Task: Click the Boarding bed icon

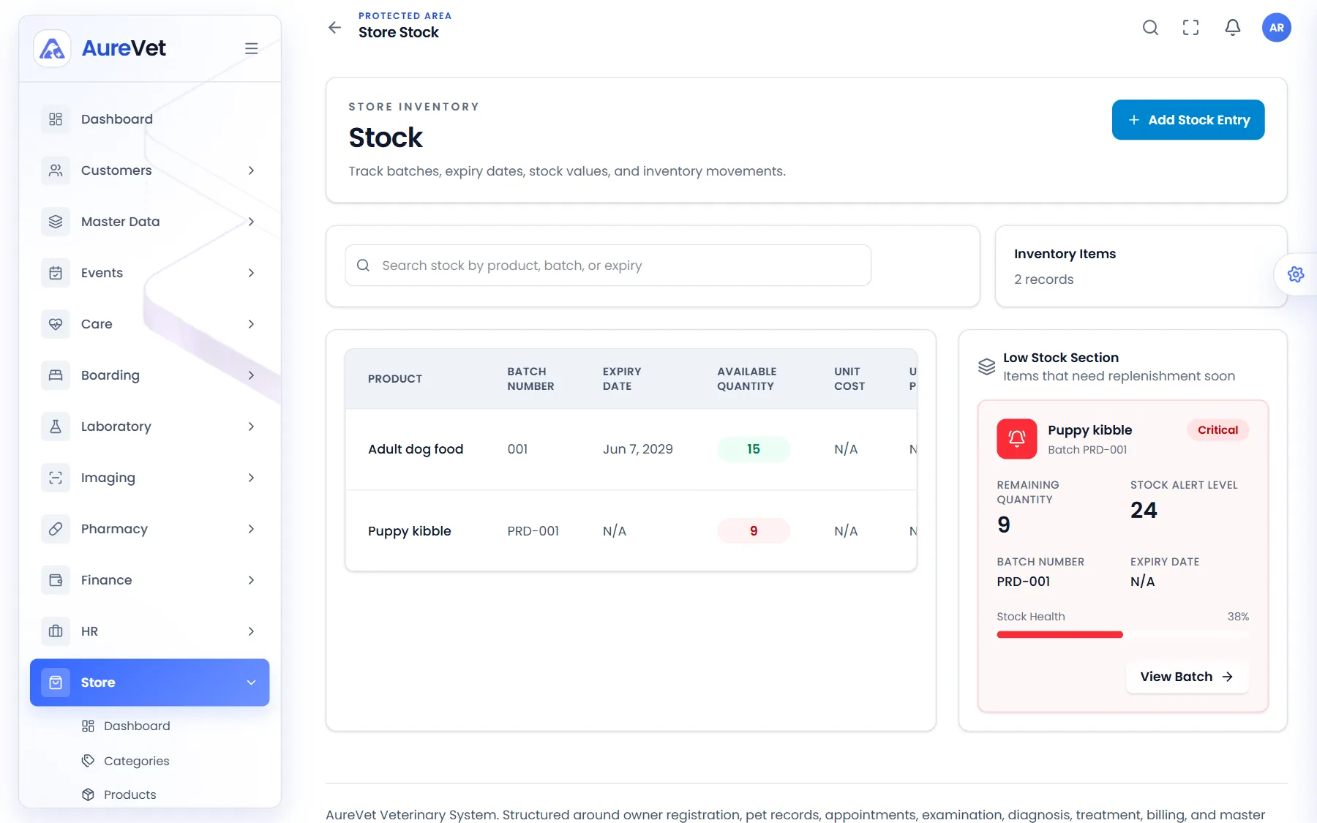Action: pos(56,375)
